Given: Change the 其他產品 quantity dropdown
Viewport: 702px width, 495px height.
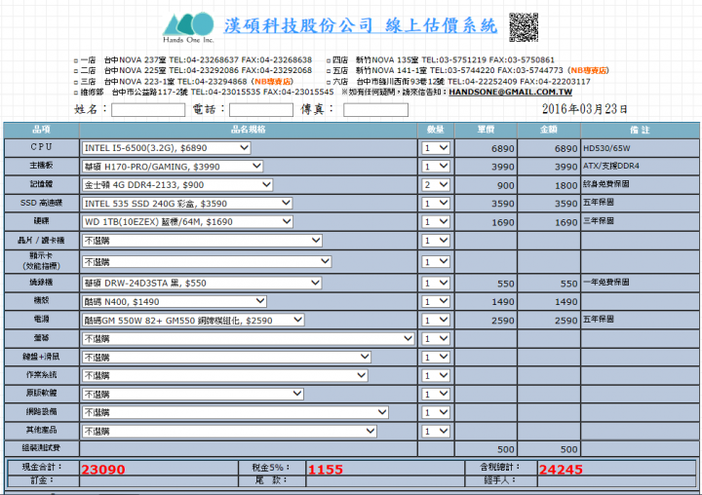Looking at the screenshot, I should tap(436, 431).
